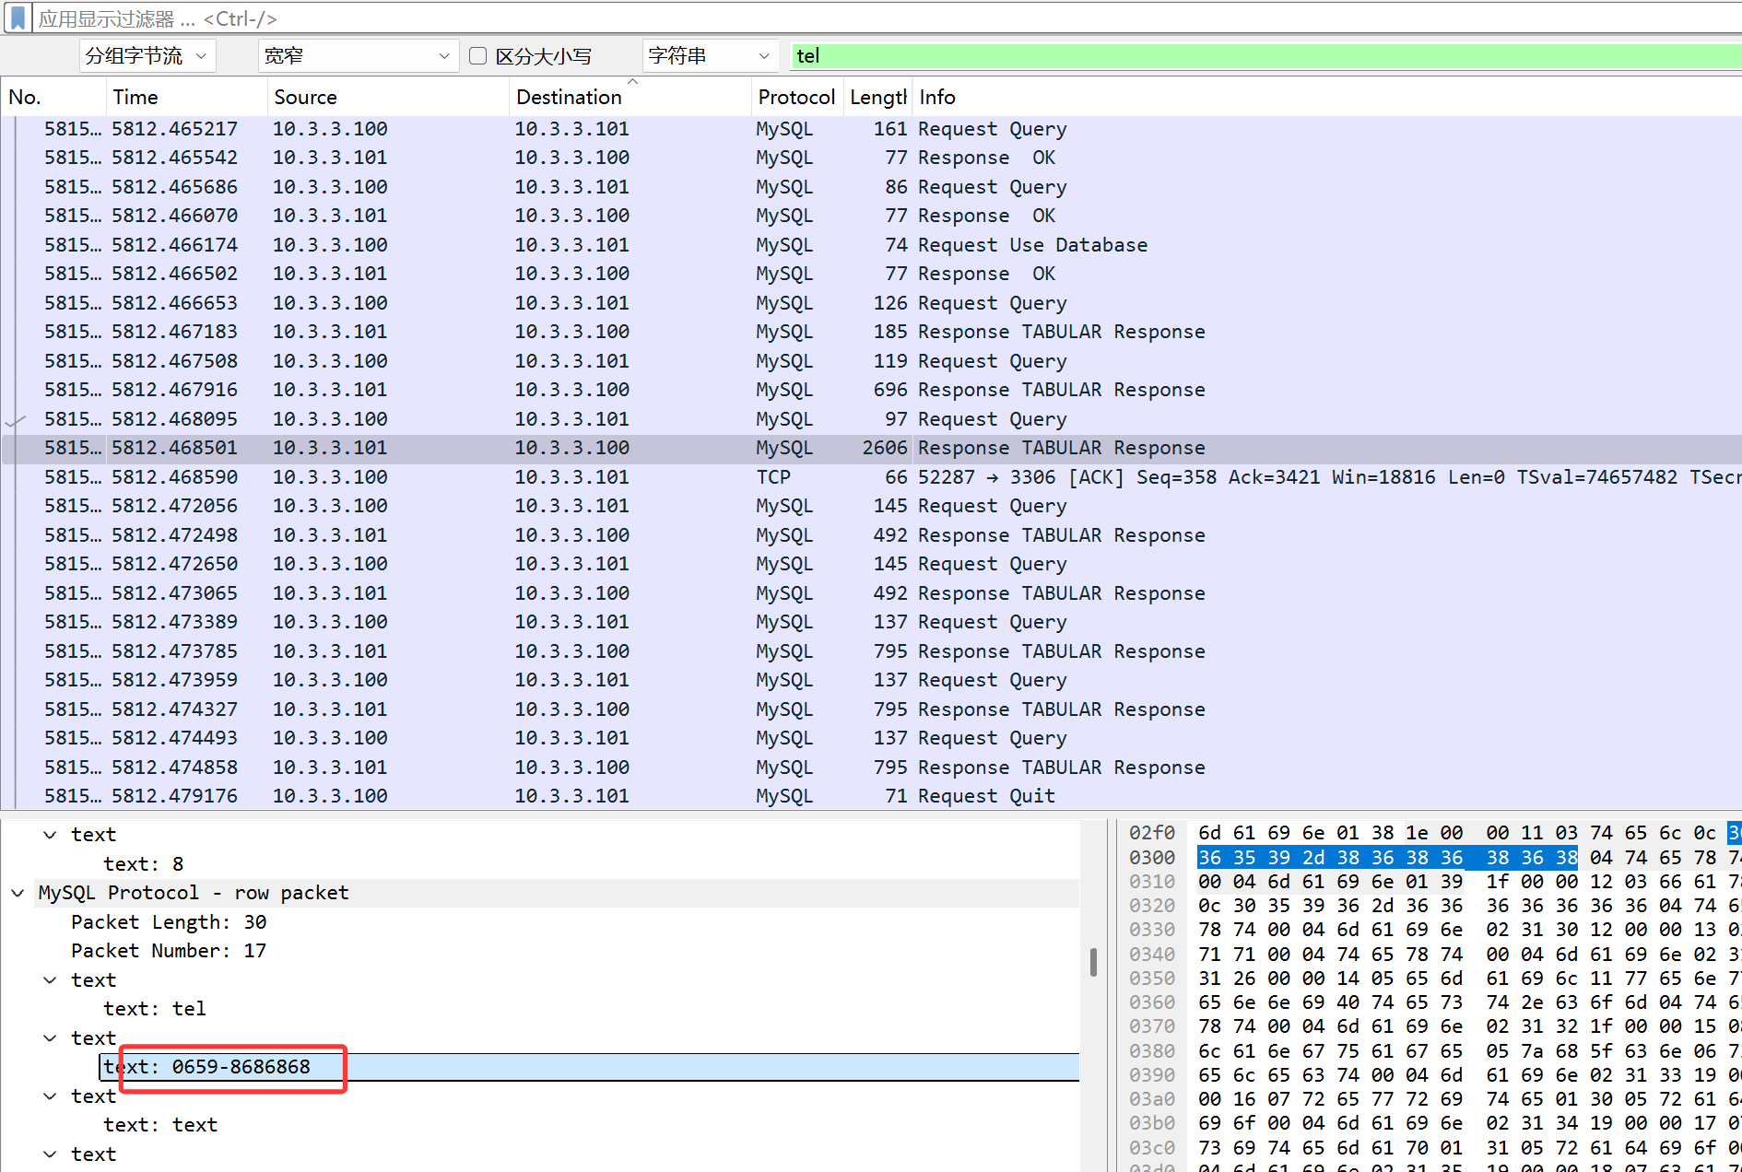Collapse the last text node in the tree
This screenshot has height=1172, width=1742.
tap(50, 1154)
